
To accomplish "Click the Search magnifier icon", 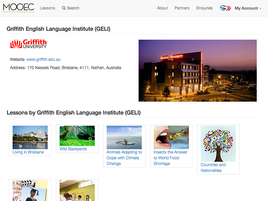I will coord(64,8).
